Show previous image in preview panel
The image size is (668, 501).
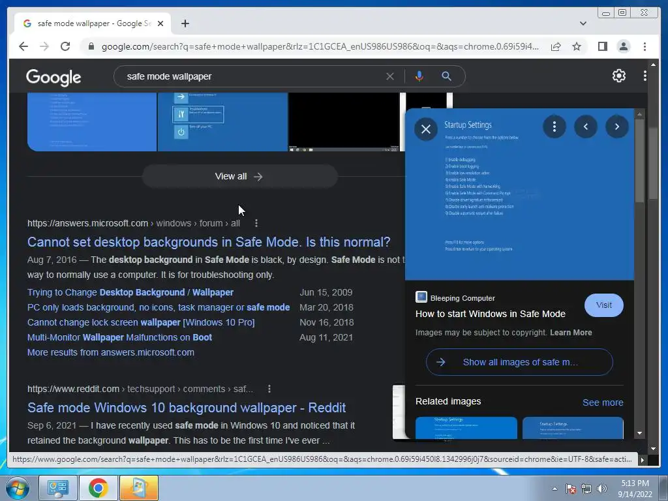tap(586, 127)
